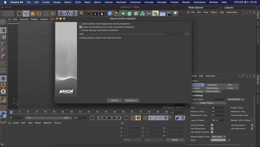Click Continue >> in the updater dialog

click(x=131, y=101)
